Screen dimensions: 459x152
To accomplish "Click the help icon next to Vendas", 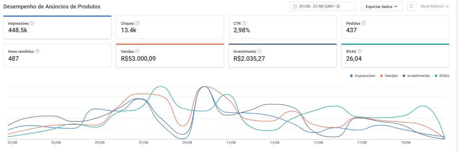I will tap(137, 52).
